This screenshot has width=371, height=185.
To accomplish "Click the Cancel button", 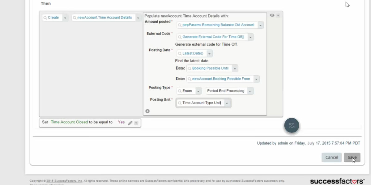I will pyautogui.click(x=331, y=157).
